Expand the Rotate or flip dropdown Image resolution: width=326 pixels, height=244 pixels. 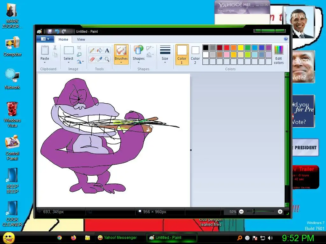[x=80, y=62]
